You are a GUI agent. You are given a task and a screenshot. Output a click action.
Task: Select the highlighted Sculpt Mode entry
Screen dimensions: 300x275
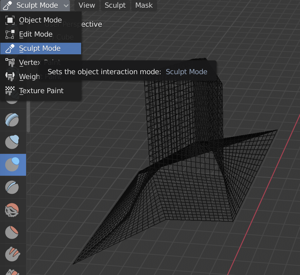click(41, 49)
